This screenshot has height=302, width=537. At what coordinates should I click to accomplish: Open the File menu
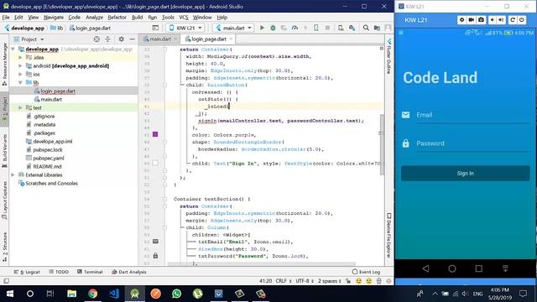pos(6,17)
